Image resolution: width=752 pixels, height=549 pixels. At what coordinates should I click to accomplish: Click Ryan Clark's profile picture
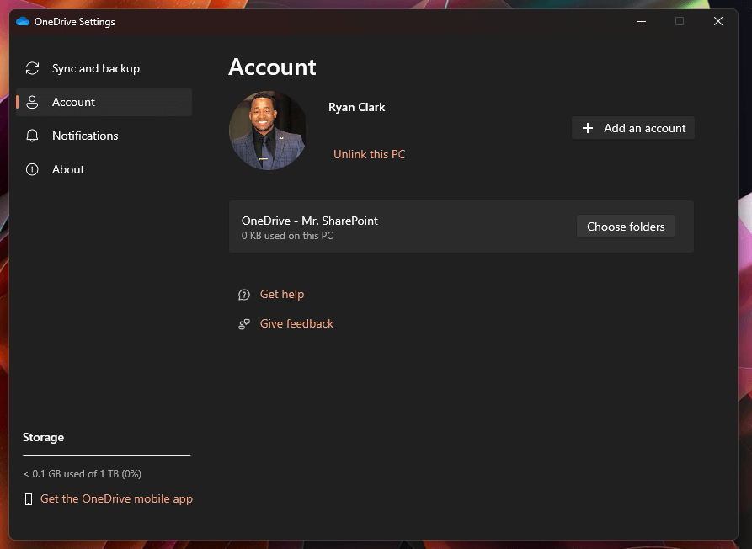[x=268, y=131]
